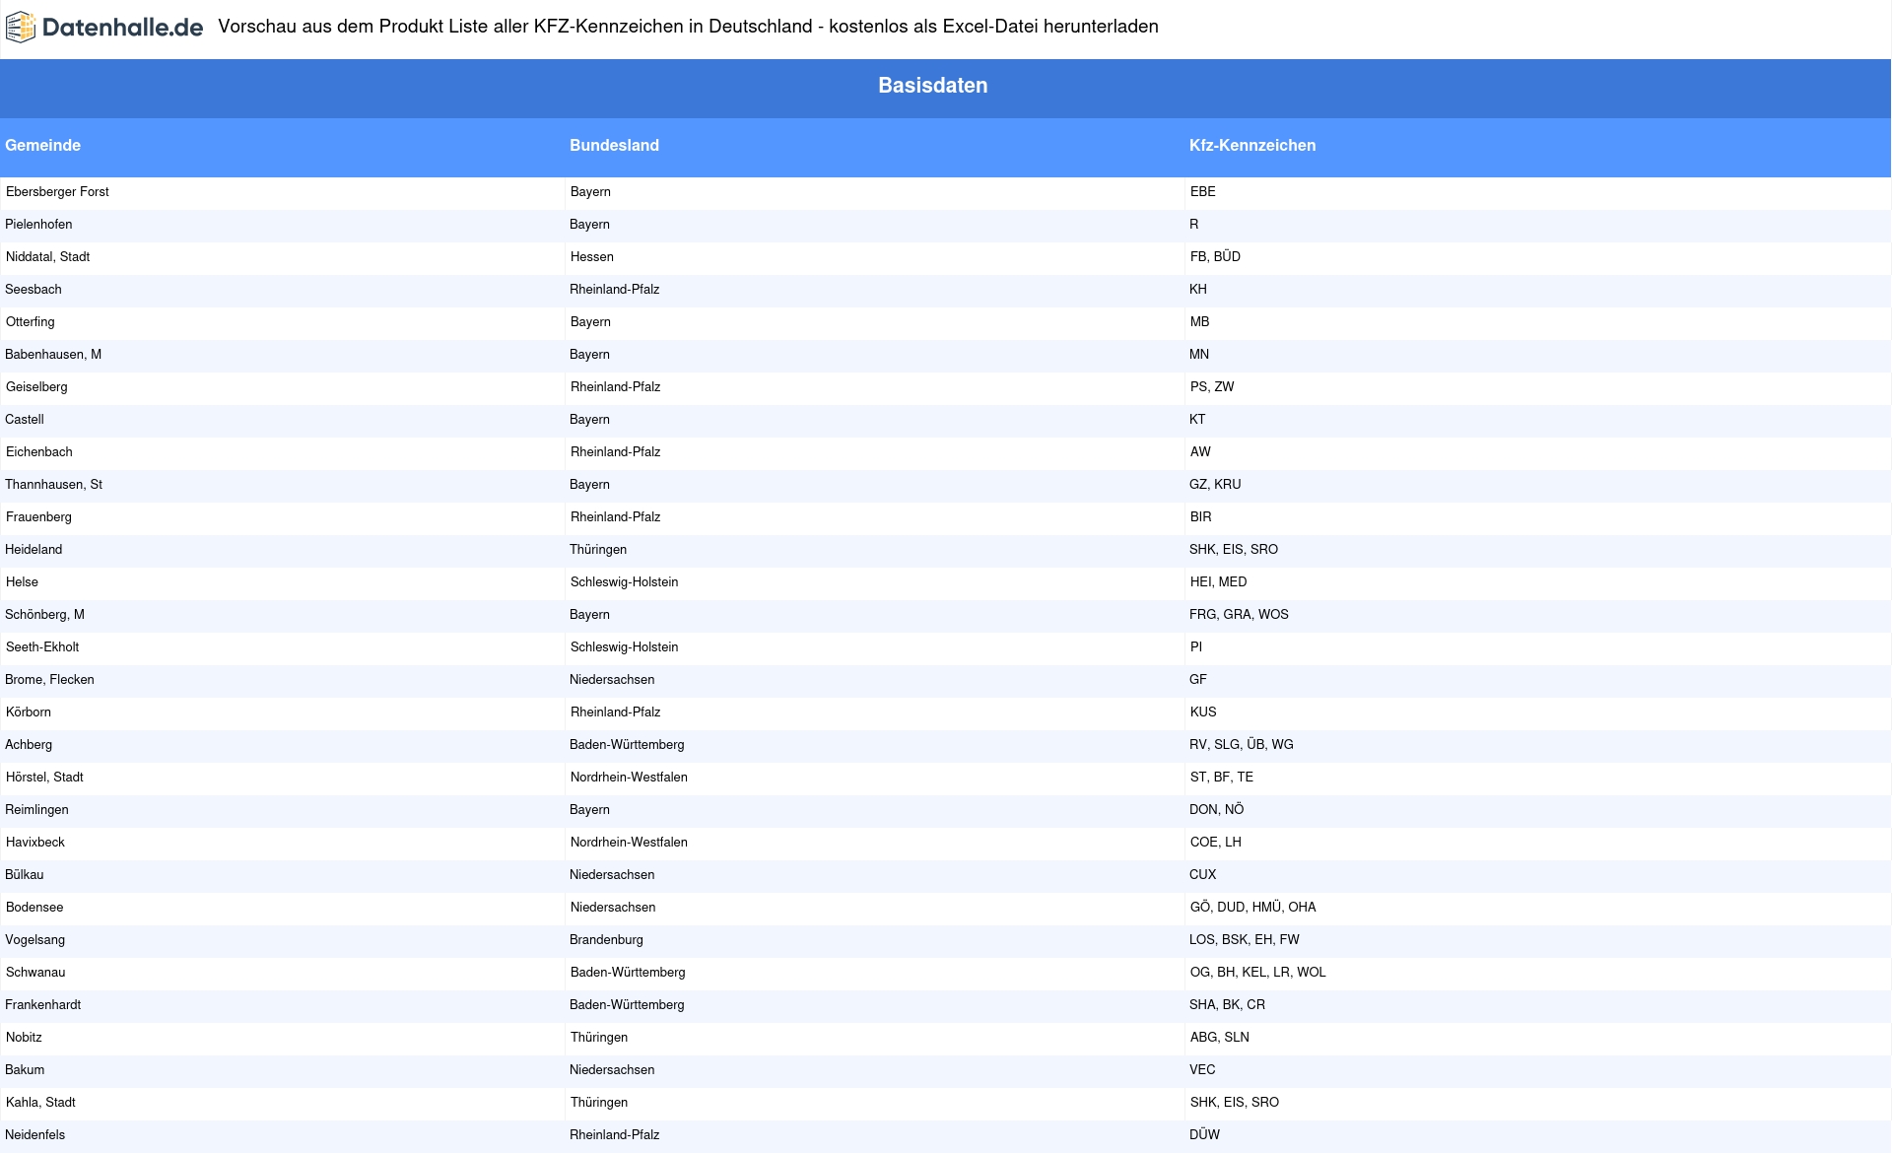Image resolution: width=1892 pixels, height=1153 pixels.
Task: Click Baden-Württemberg in the Achberg row
Action: point(627,745)
